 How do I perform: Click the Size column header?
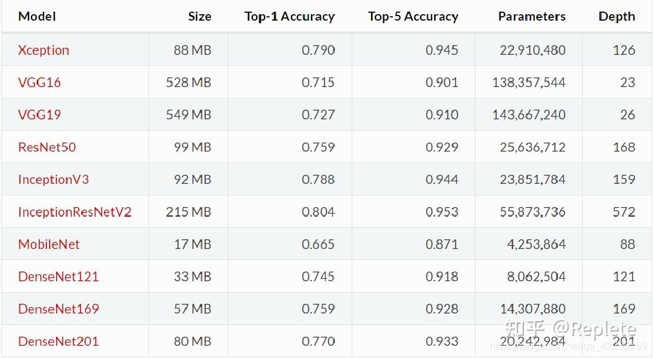point(199,16)
